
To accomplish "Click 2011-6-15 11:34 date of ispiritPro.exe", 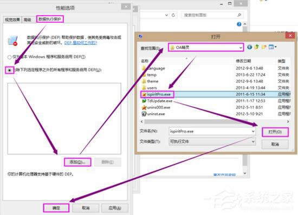I will click(250, 94).
